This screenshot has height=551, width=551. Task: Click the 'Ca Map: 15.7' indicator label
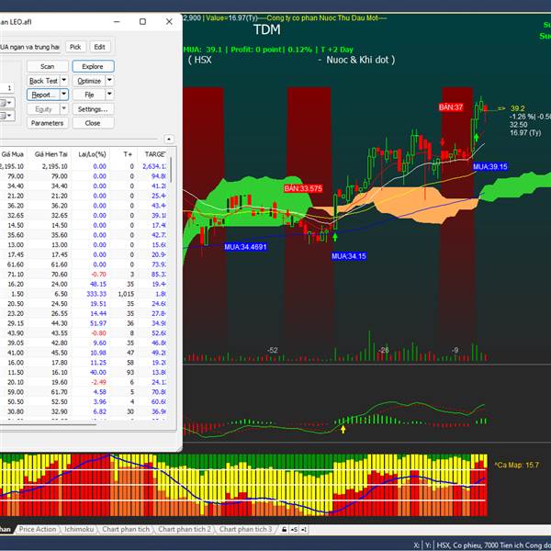(x=516, y=465)
